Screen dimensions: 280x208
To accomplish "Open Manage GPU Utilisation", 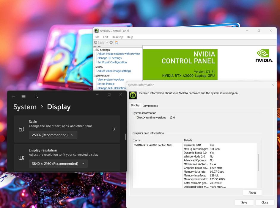I will [111, 88].
